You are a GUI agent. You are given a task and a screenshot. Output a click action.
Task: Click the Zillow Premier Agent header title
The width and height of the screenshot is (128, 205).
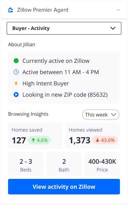(x=43, y=10)
